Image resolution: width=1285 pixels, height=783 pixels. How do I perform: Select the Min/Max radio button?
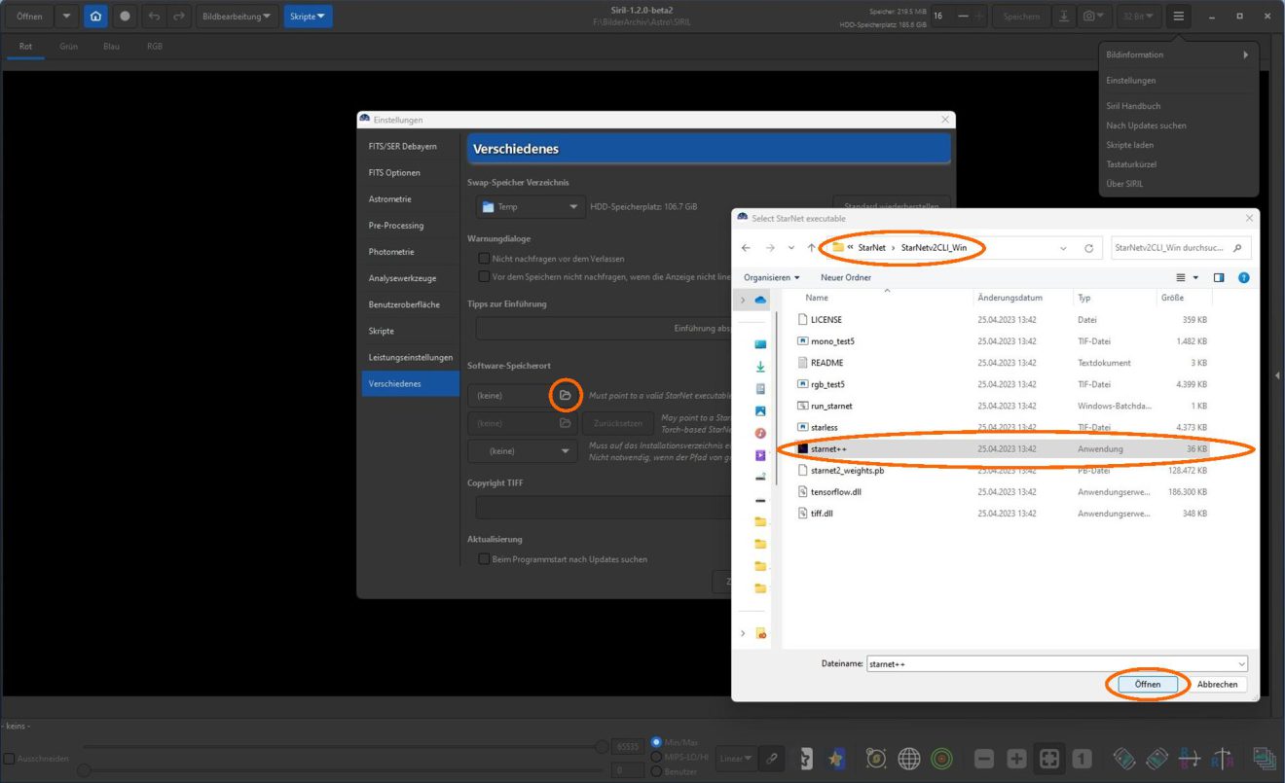click(656, 742)
